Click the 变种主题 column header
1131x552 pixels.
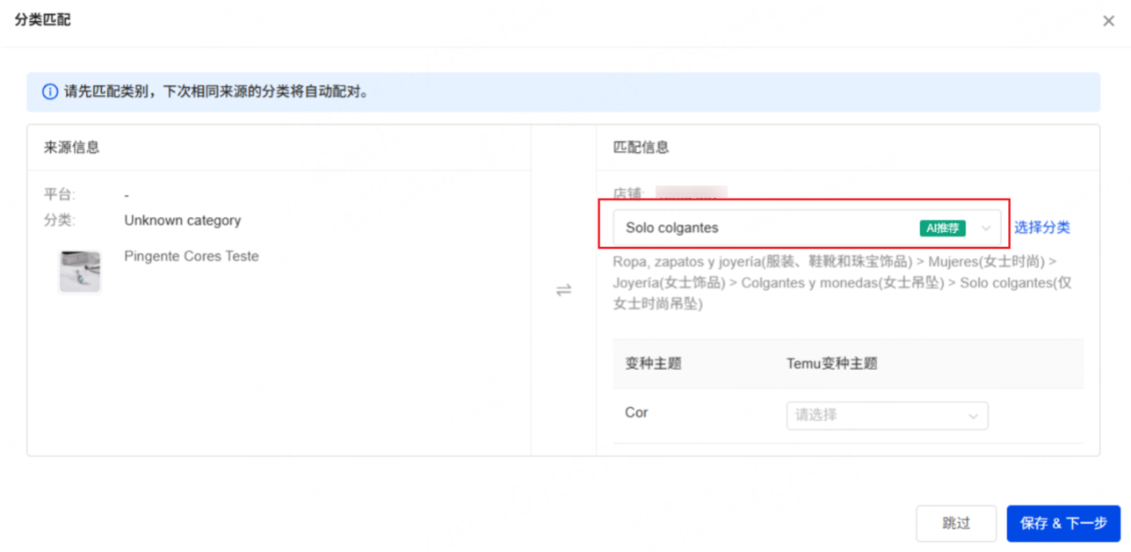[x=653, y=364]
